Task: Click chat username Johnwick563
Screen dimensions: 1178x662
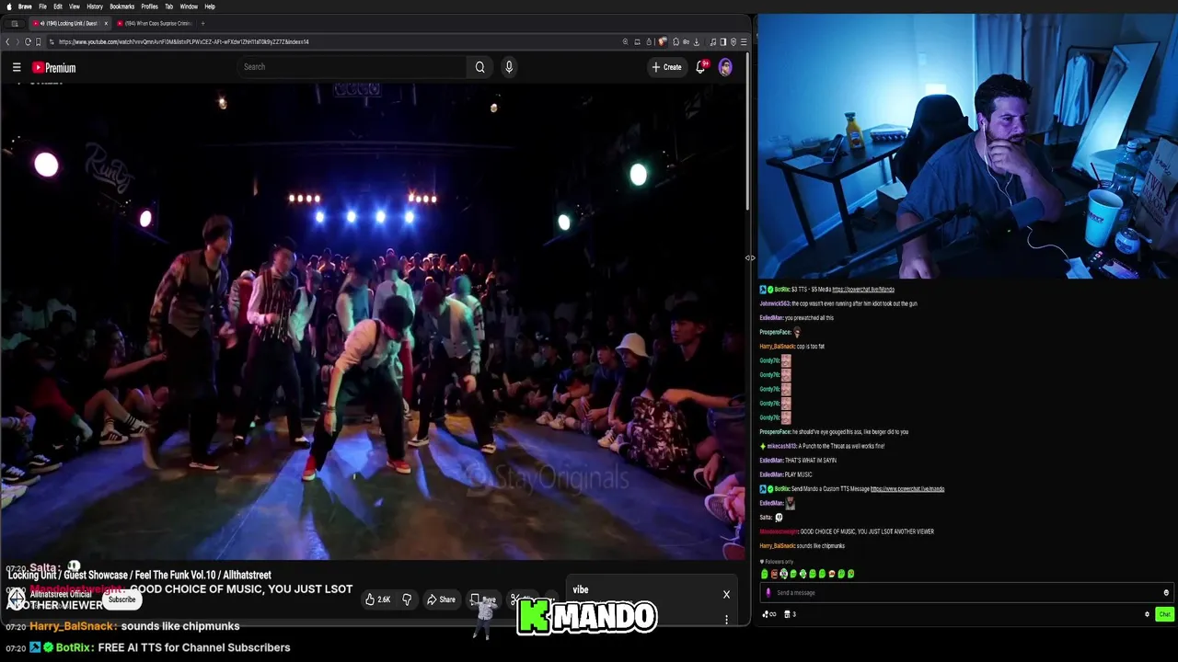Action: click(x=775, y=303)
